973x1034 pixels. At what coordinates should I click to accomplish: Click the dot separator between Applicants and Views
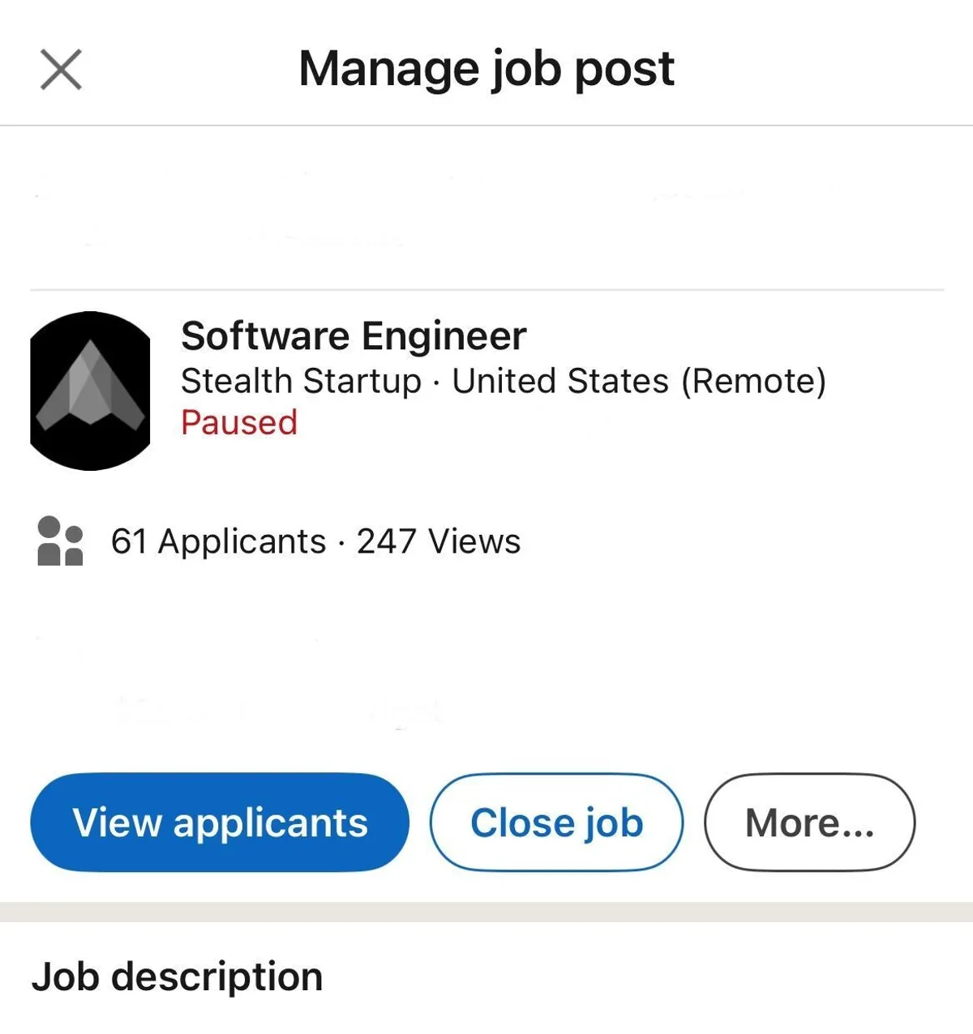(341, 542)
